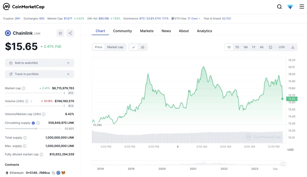The width and height of the screenshot is (307, 177).
Task: Open the Markets tab
Action: tap(147, 31)
